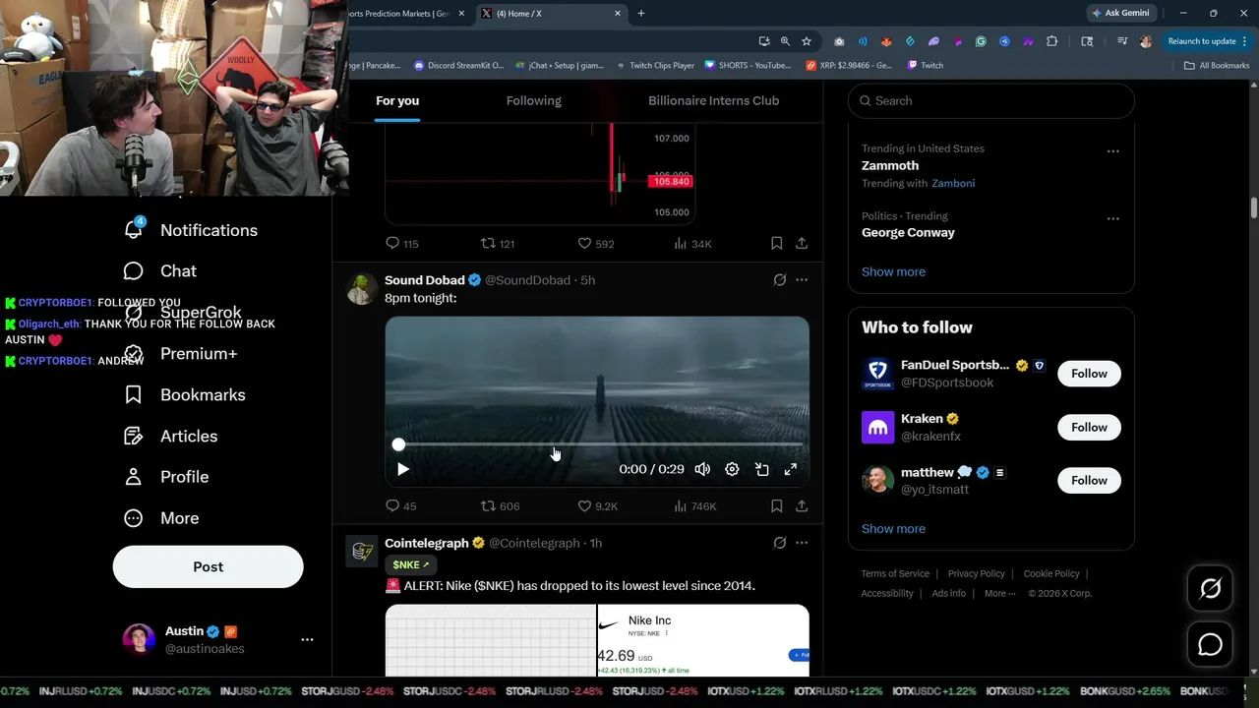Open Privacy Policy link
1259x708 pixels.
tap(976, 574)
